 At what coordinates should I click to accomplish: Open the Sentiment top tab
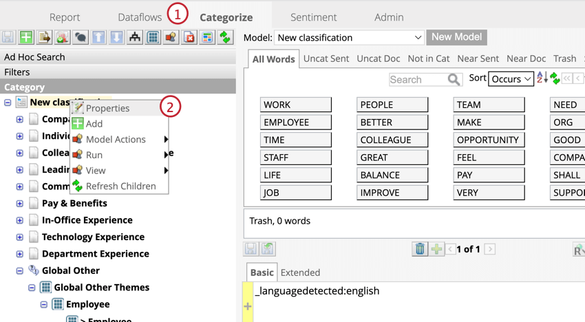pos(313,17)
